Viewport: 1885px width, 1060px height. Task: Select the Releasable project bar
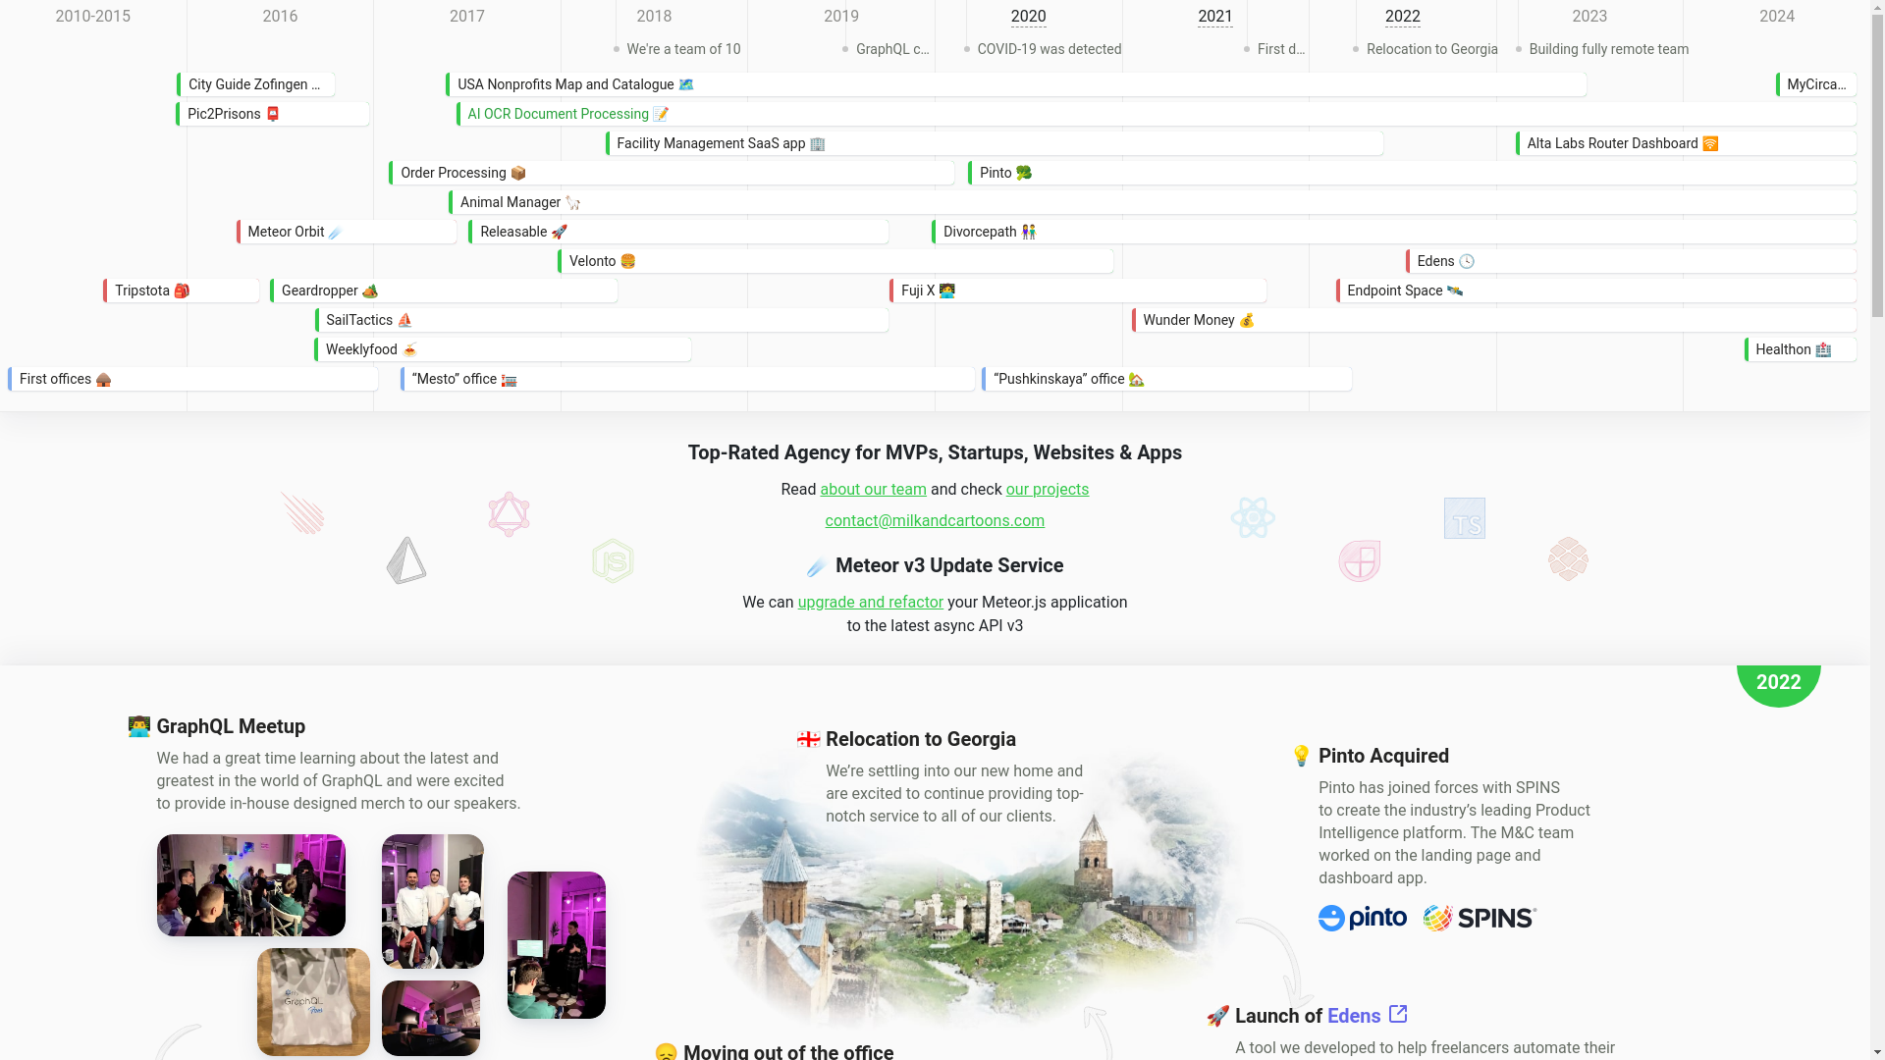(678, 232)
